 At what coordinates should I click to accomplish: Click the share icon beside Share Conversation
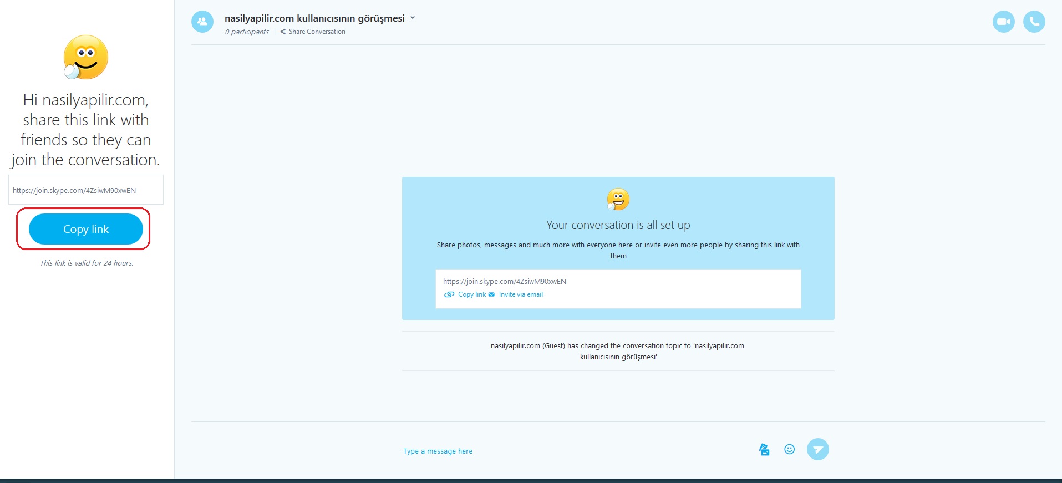283,32
